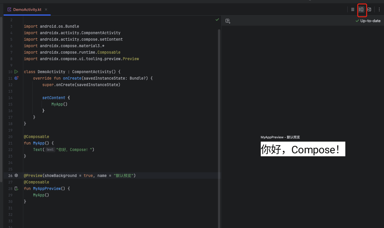Click import androidx.compose.runtime.Composable line
Image resolution: width=384 pixels, height=228 pixels.
tap(72, 52)
